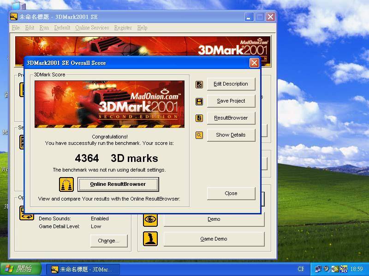This screenshot has height=276, width=369.
Task: Open the Windows Start button
Action: [x=21, y=269]
